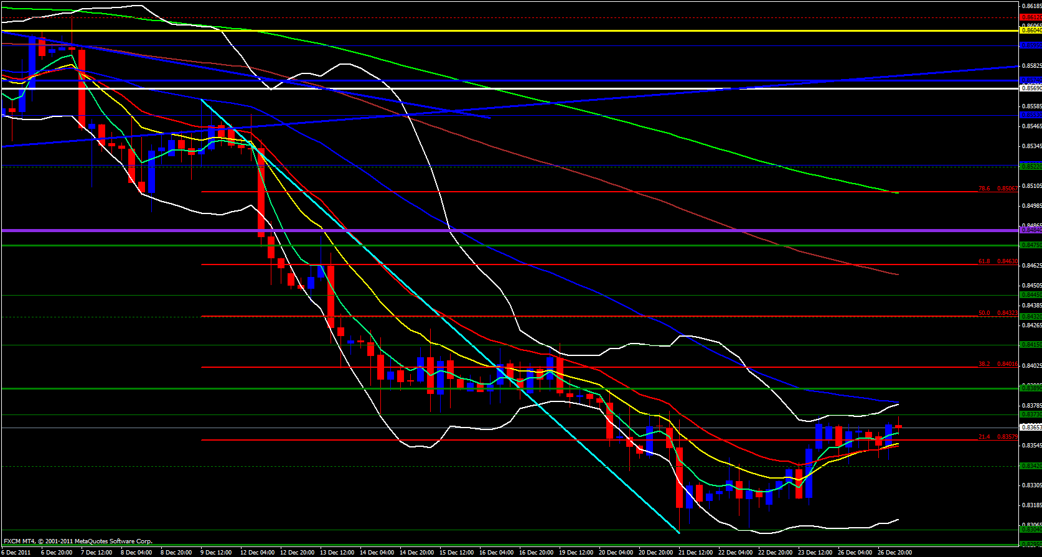Click the 0.85825 price scale value
This screenshot has width=1042, height=557.
1032,66
